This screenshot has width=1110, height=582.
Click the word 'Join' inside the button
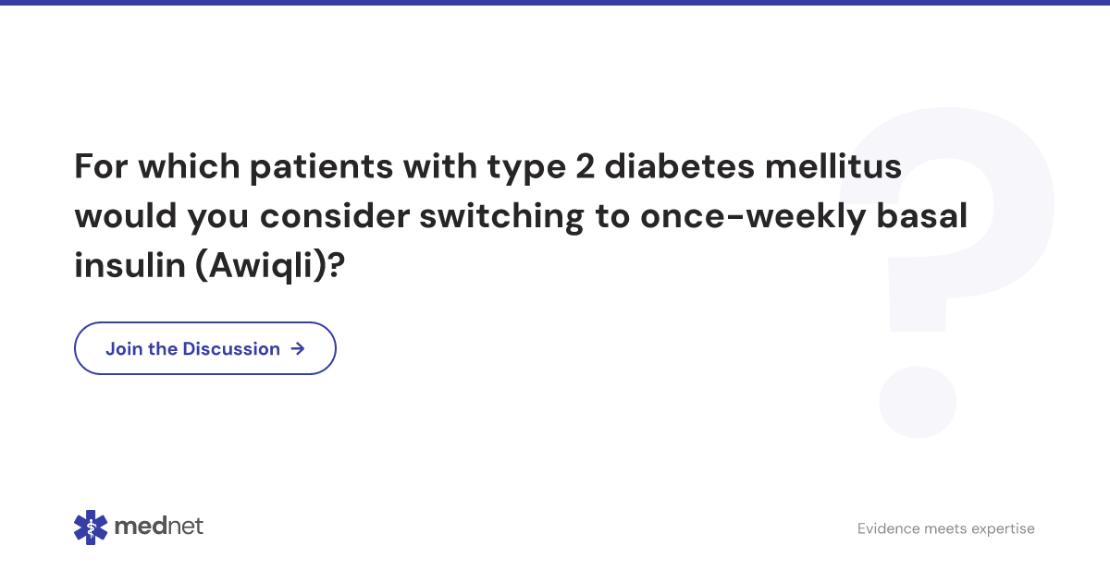124,348
